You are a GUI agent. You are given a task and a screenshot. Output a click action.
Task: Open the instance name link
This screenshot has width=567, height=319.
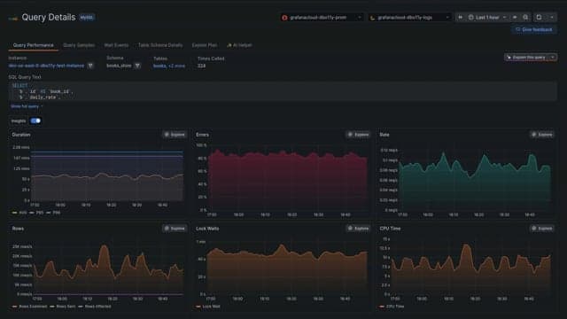pos(46,66)
